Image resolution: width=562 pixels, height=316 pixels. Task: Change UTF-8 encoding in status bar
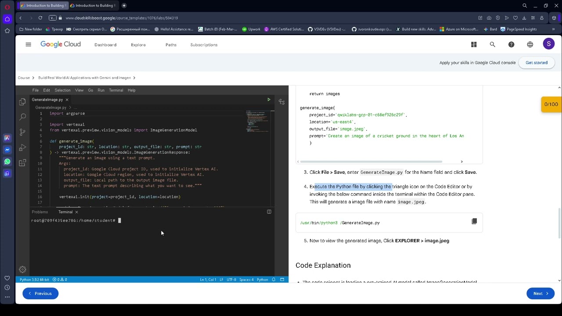point(231,280)
